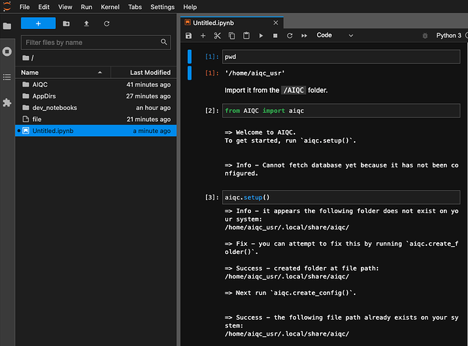468x346 pixels.
Task: Restart kernel and run all cells
Action: pos(304,35)
